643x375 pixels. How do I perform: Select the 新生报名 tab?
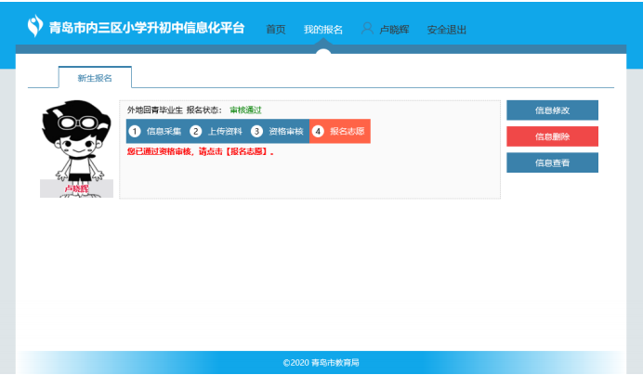(95, 78)
